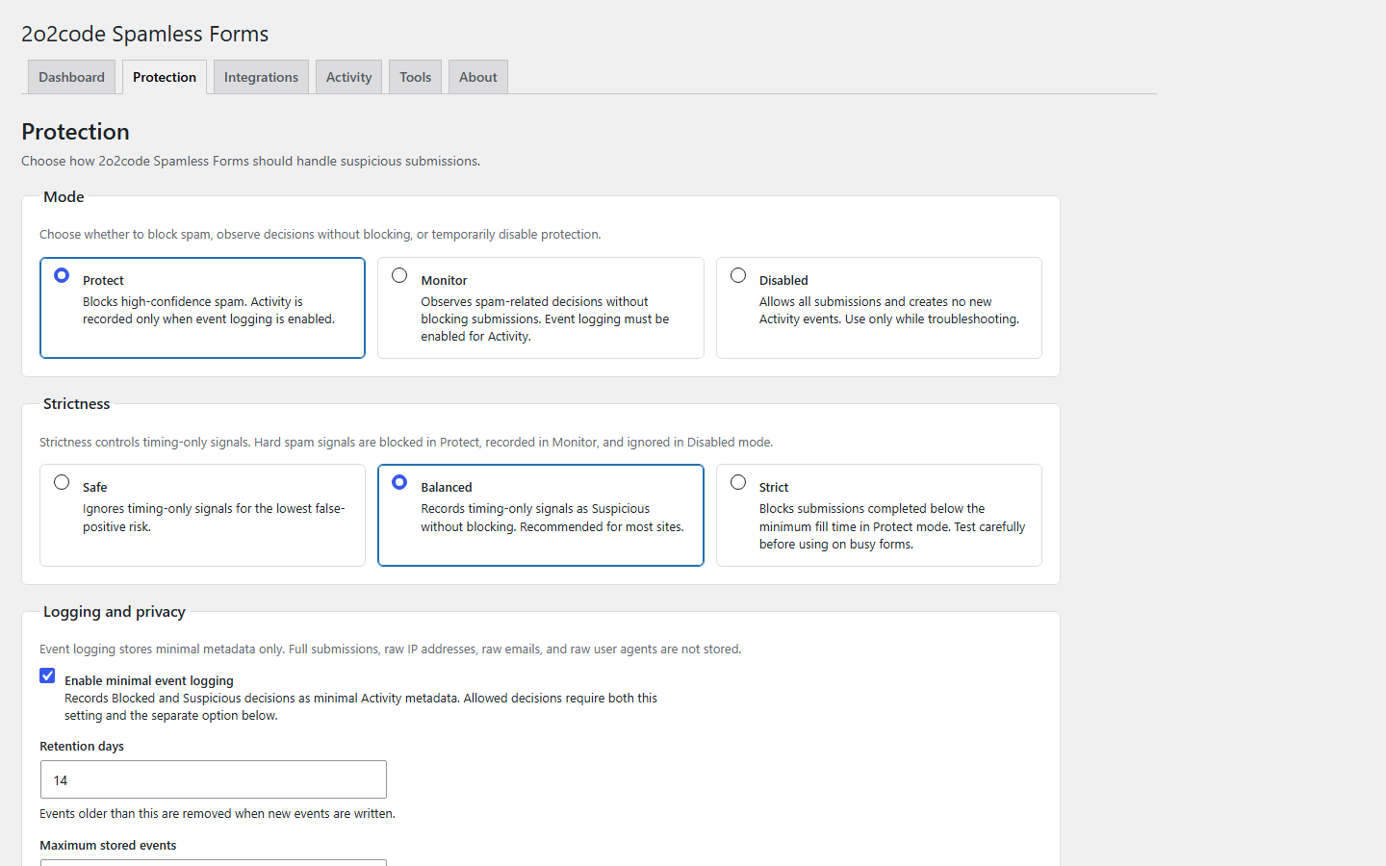Open the Tools tab
Image resolution: width=1386 pixels, height=866 pixels.
click(x=416, y=77)
